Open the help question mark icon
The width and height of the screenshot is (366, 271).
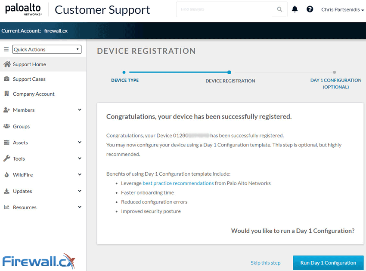click(x=310, y=9)
